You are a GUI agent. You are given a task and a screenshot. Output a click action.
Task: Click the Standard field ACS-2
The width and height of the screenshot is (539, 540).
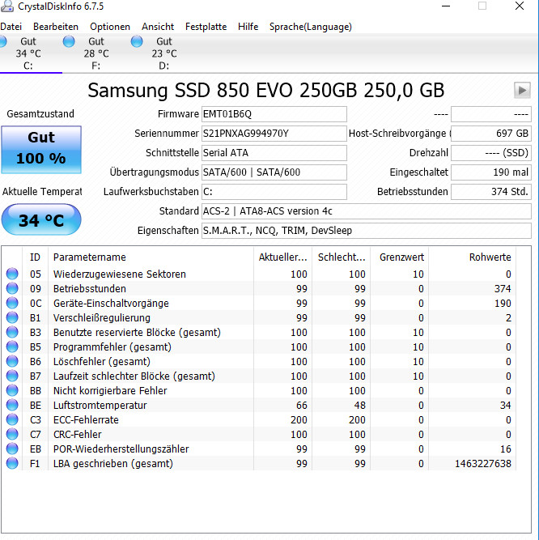pyautogui.click(x=367, y=210)
